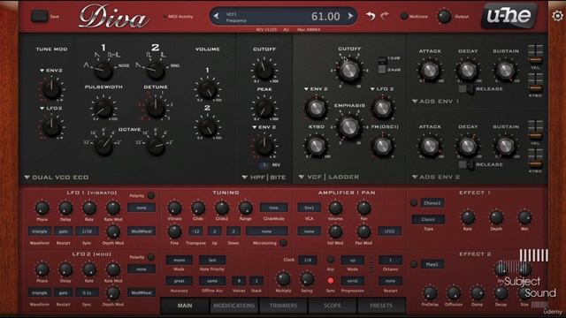Click the VCA Env1 selector

pyautogui.click(x=310, y=208)
